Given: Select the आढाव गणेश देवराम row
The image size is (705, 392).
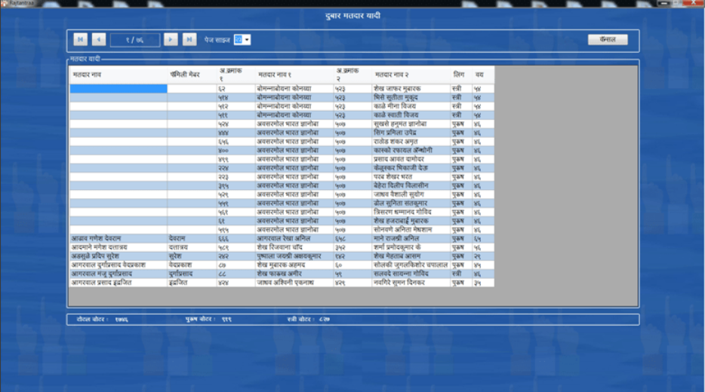Looking at the screenshot, I should pos(118,238).
